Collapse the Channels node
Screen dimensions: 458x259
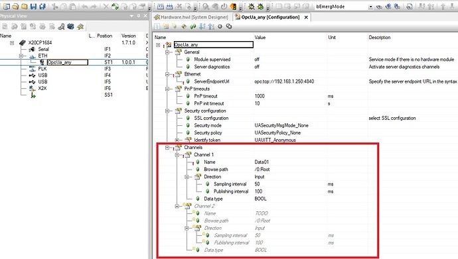coord(167,148)
